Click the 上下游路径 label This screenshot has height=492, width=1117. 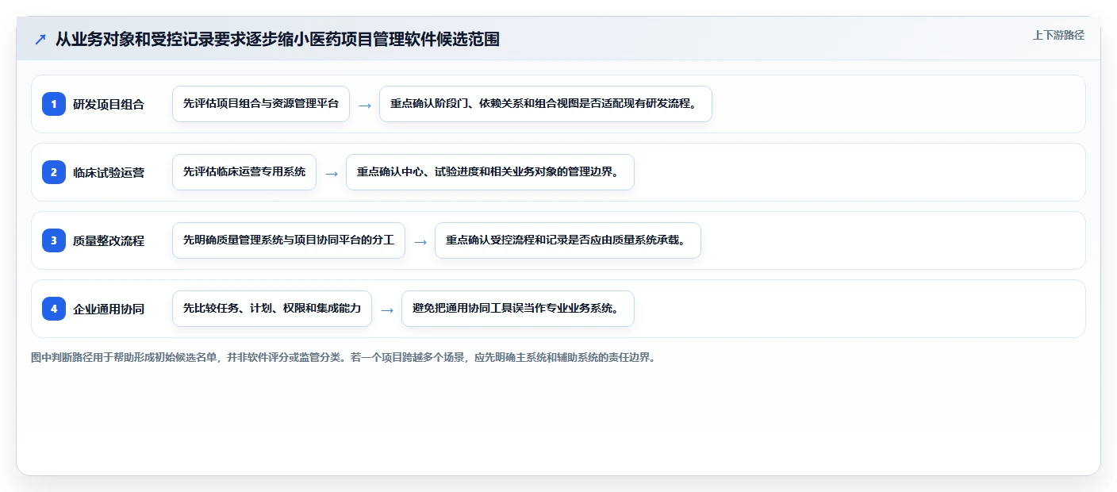pyautogui.click(x=1058, y=35)
